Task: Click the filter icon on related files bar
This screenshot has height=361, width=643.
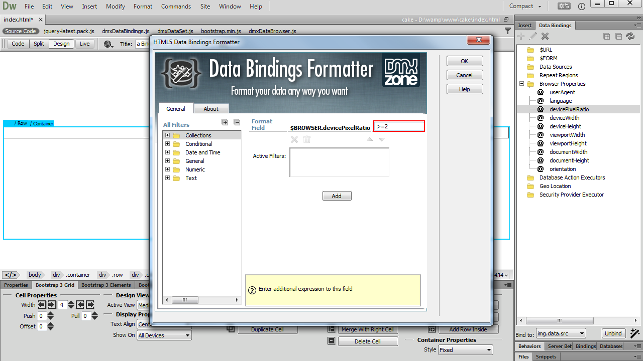Action: 508,31
